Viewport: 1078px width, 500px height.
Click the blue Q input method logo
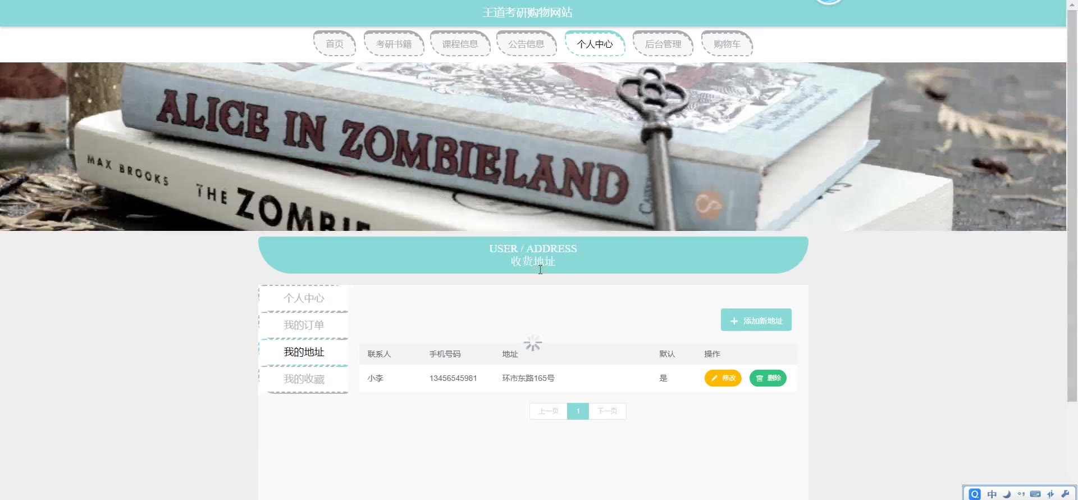click(x=975, y=494)
